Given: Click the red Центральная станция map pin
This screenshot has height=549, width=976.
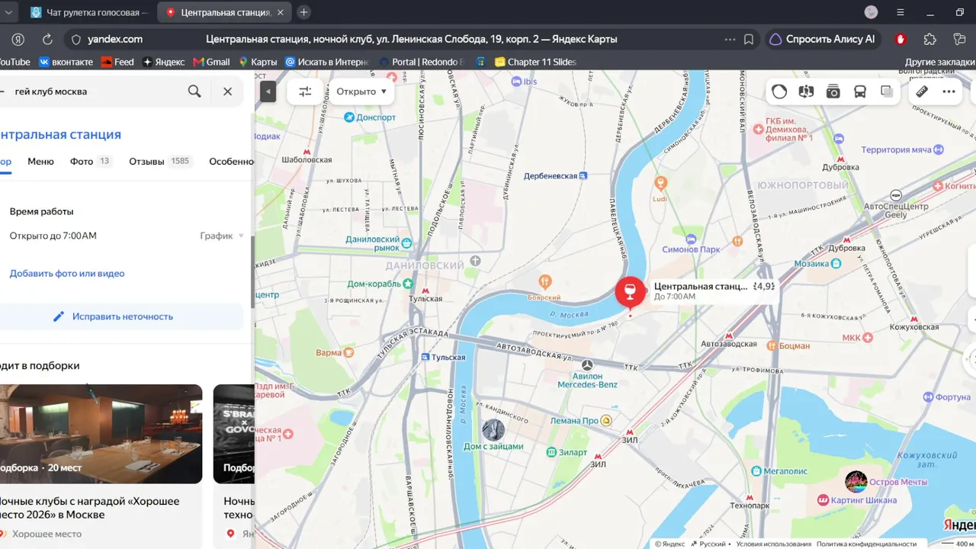Looking at the screenshot, I should coord(630,291).
